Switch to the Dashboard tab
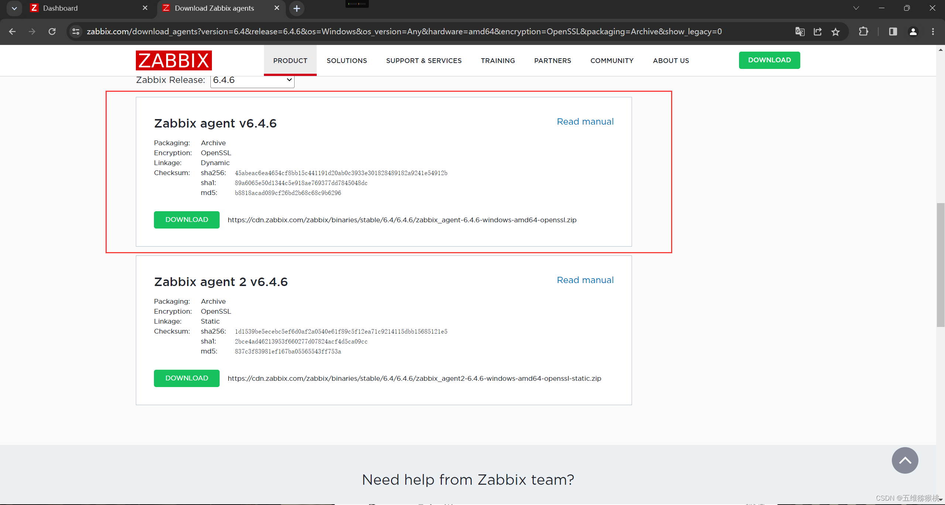This screenshot has width=945, height=505. [x=89, y=8]
